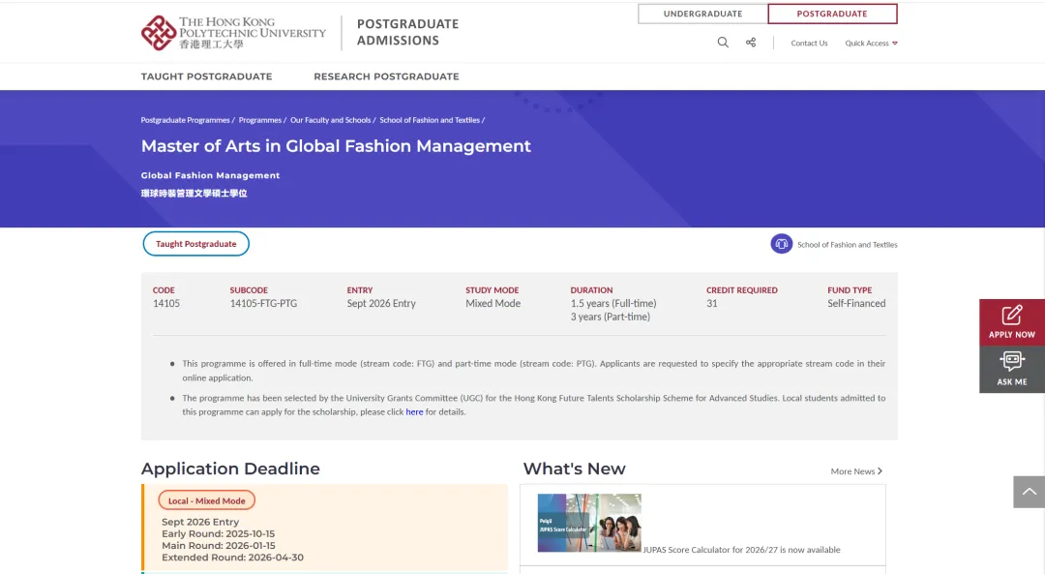Open Postgraduate Programmes breadcrumb link
The image size is (1045, 574).
pyautogui.click(x=185, y=120)
